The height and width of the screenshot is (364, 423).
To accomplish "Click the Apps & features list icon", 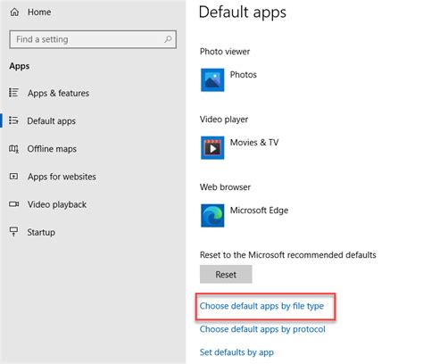I will pos(13,93).
